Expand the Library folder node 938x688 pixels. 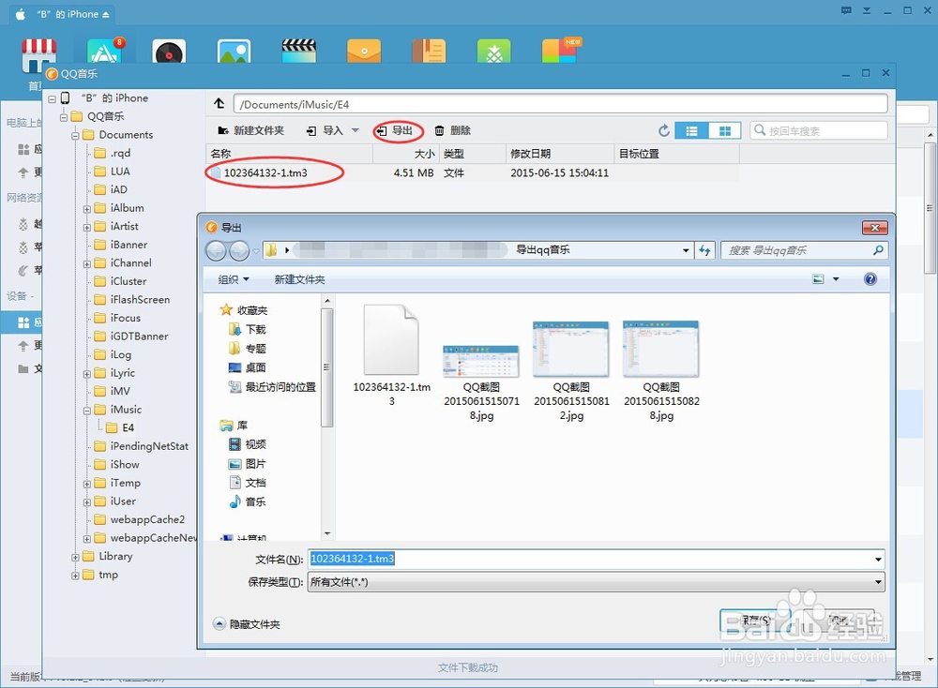(x=75, y=557)
